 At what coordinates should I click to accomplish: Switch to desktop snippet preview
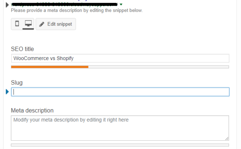28,24
